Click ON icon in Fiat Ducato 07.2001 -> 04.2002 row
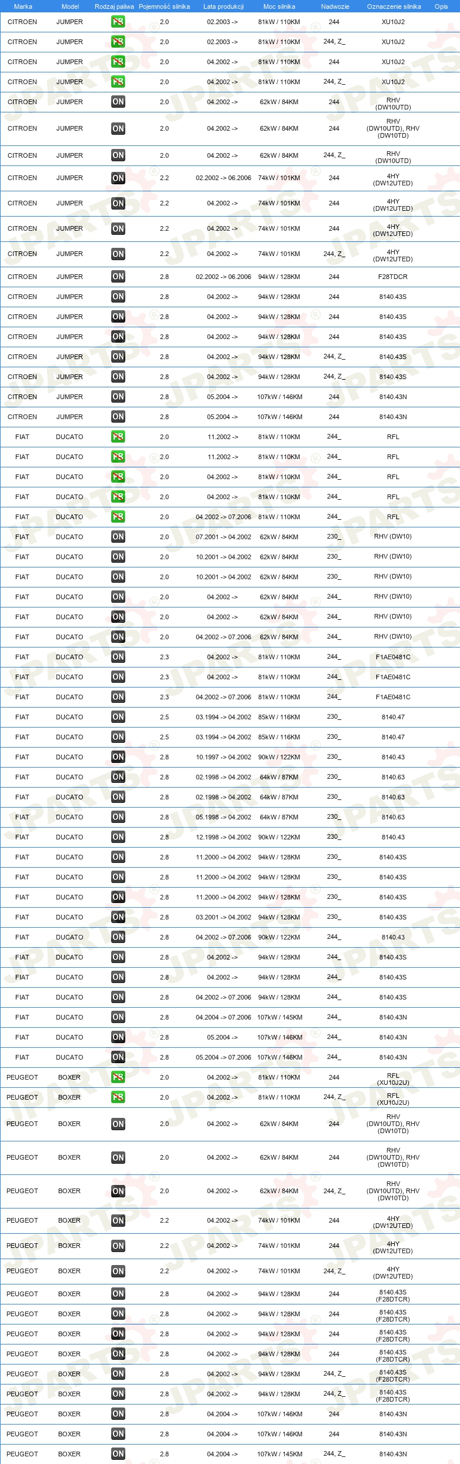This screenshot has height=1464, width=460. [118, 537]
